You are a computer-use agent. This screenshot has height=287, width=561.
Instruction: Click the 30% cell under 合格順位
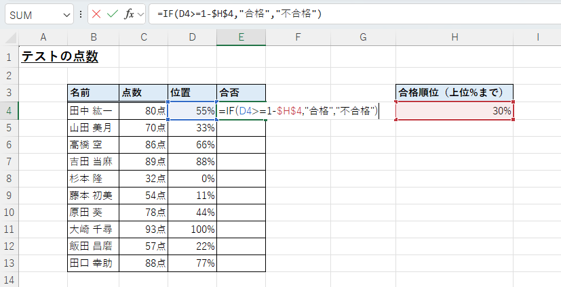454,111
